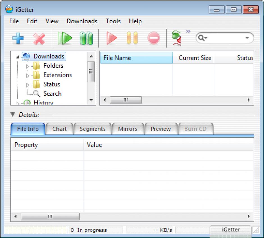Click the details scroll right arrow
Viewport: 264px width, 238px height.
(x=249, y=216)
